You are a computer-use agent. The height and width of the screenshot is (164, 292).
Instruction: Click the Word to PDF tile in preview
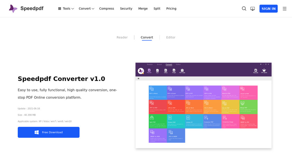pos(230,93)
